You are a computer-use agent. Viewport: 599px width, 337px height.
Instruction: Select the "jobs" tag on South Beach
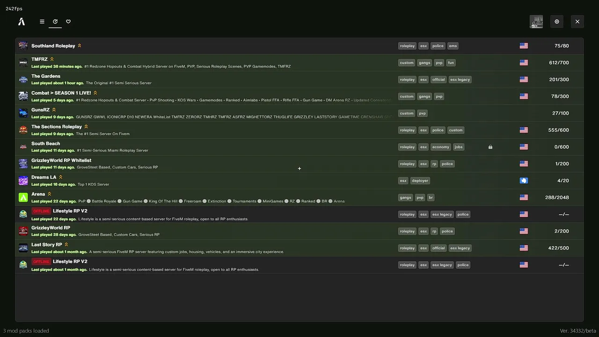pyautogui.click(x=459, y=147)
